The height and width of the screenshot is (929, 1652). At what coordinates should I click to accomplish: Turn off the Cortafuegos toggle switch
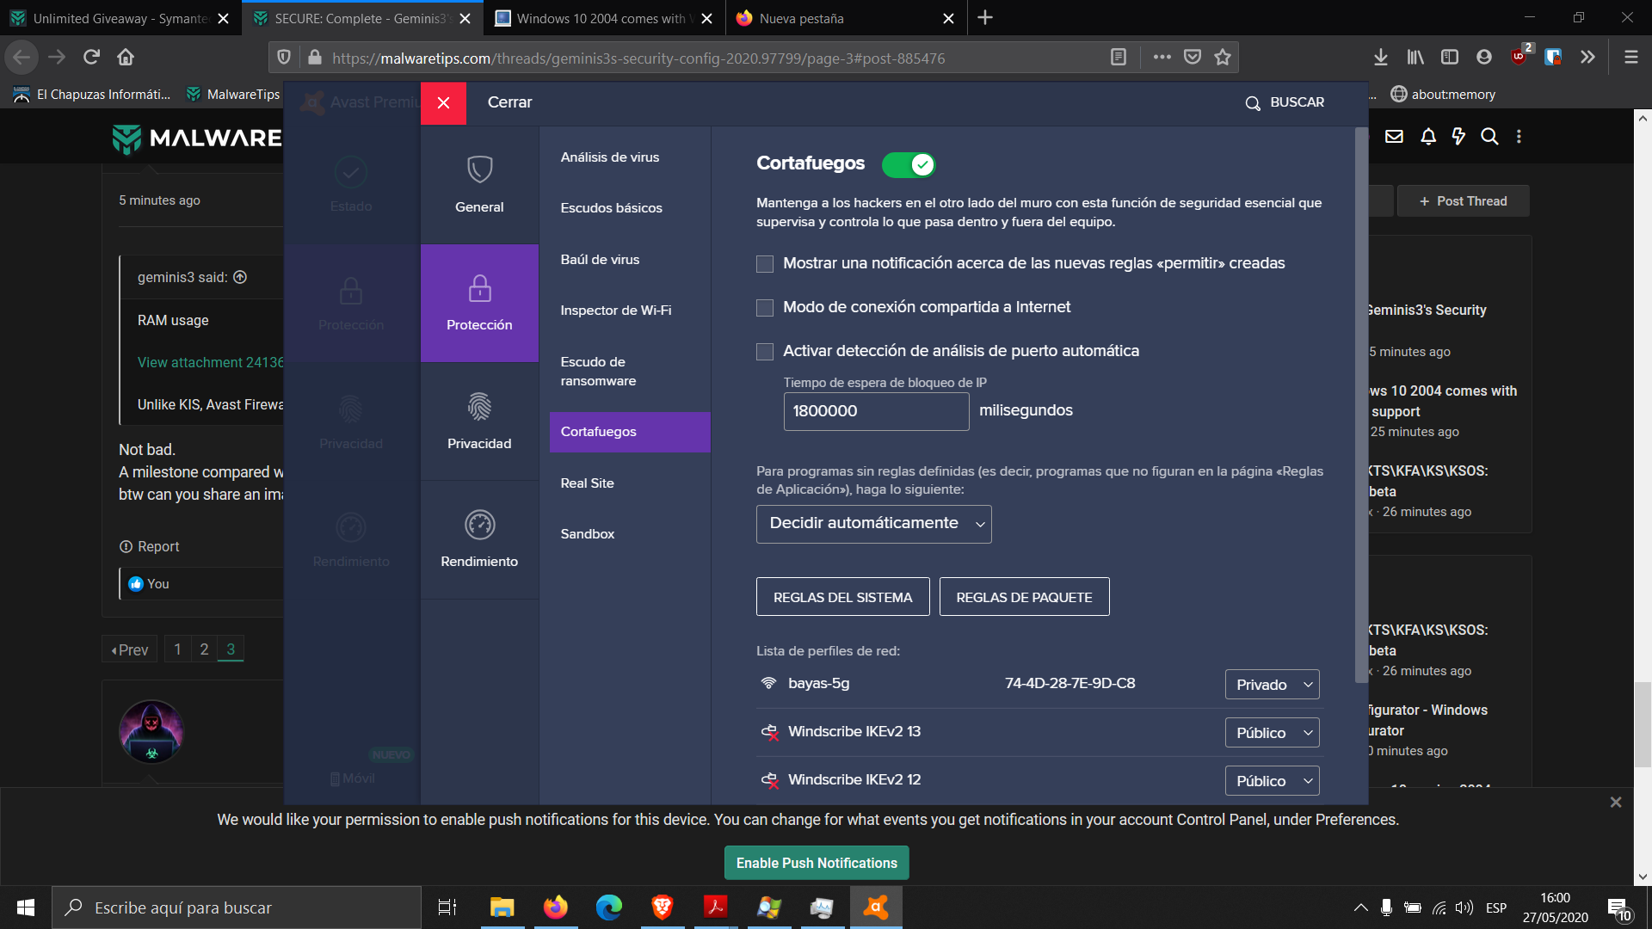tap(909, 164)
